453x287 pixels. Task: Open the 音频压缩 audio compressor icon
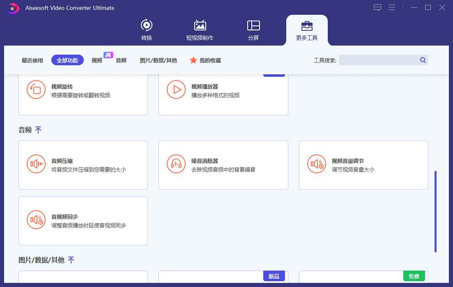(x=36, y=164)
